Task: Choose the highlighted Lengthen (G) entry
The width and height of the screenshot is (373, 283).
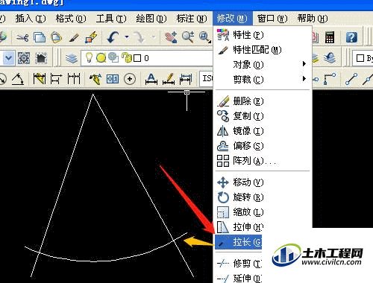Action: pyautogui.click(x=238, y=242)
